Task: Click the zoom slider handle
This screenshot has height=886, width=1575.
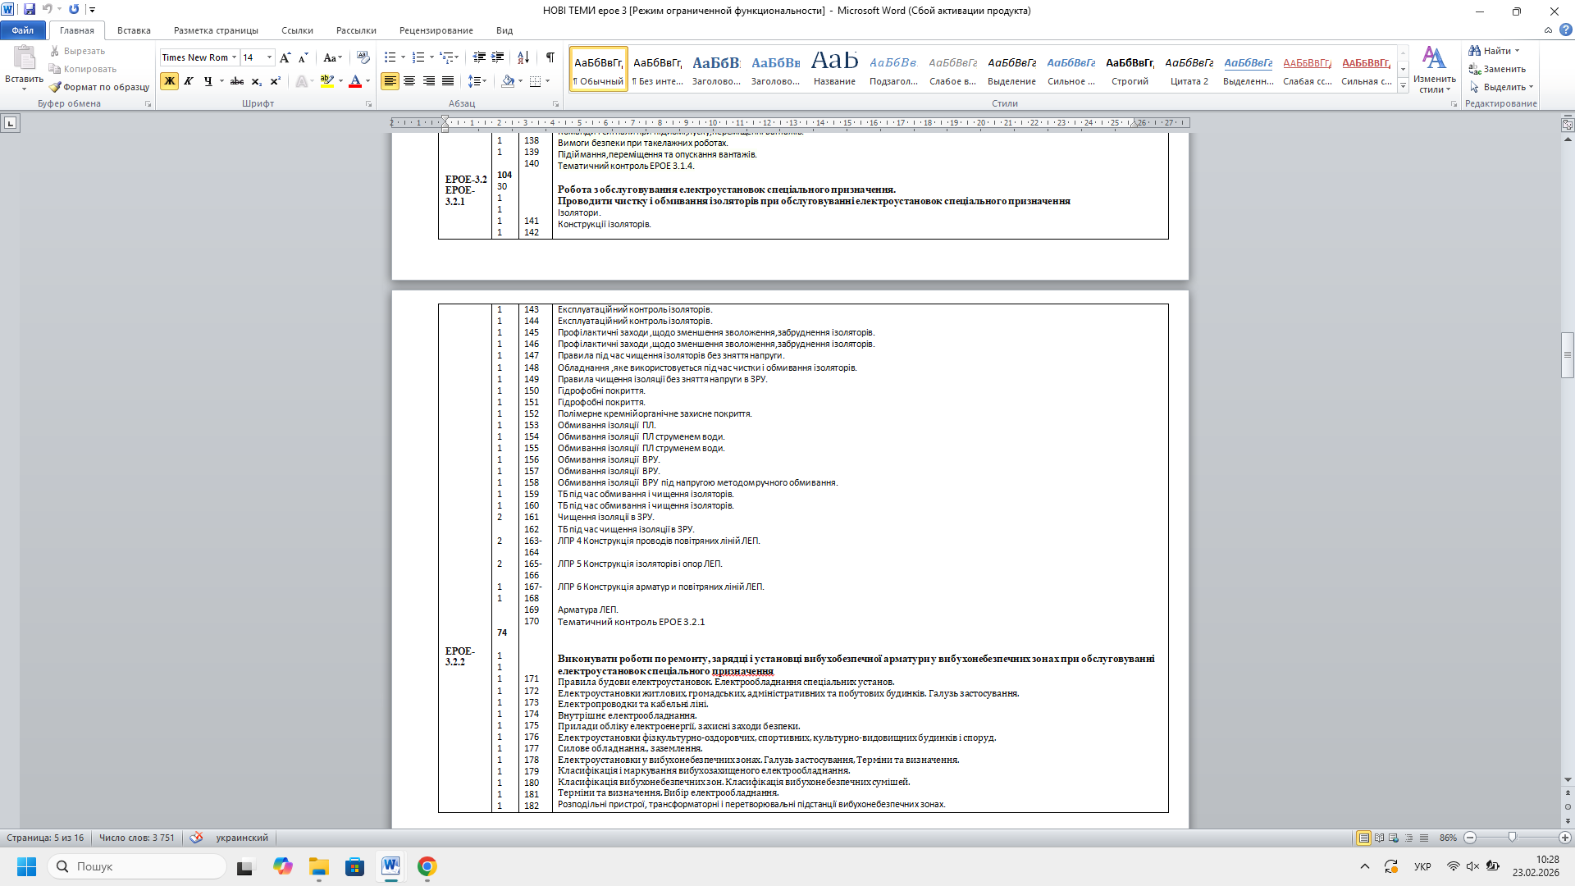Action: pos(1512,838)
